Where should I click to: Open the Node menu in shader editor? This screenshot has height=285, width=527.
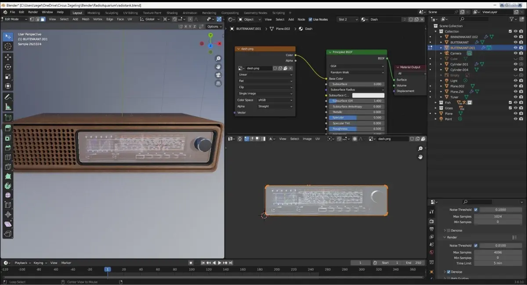point(301,19)
